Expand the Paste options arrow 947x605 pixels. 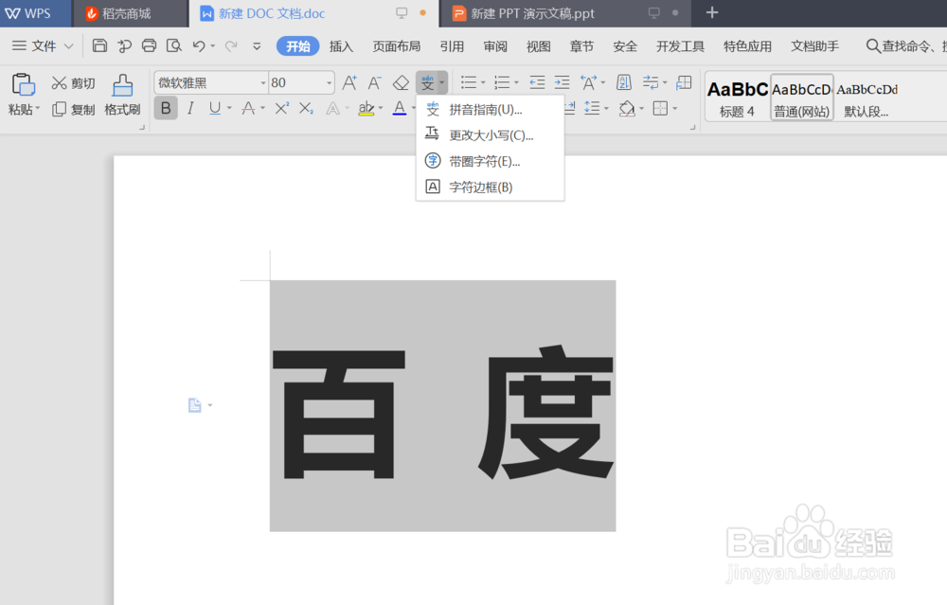tap(38, 109)
